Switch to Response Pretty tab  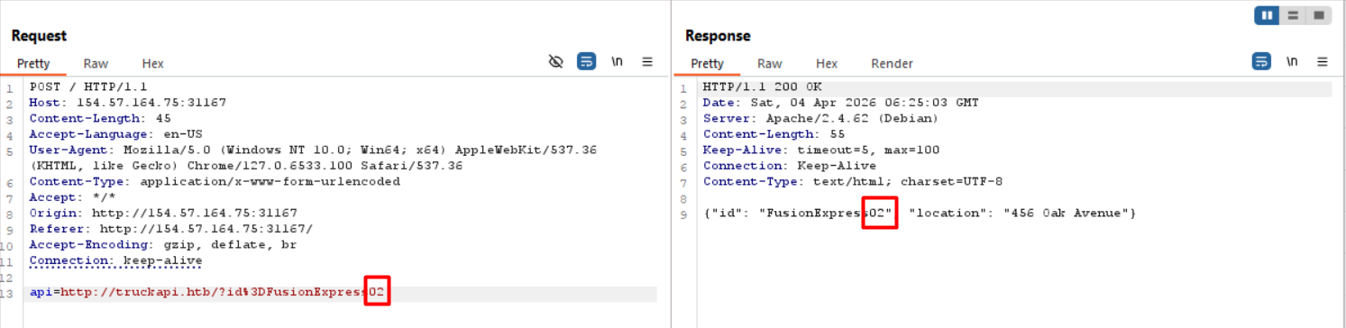click(x=708, y=64)
